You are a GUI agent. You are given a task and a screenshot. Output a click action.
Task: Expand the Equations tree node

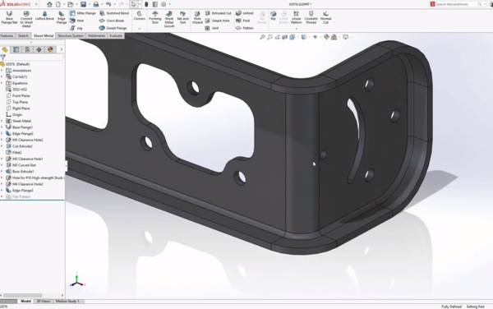2,83
